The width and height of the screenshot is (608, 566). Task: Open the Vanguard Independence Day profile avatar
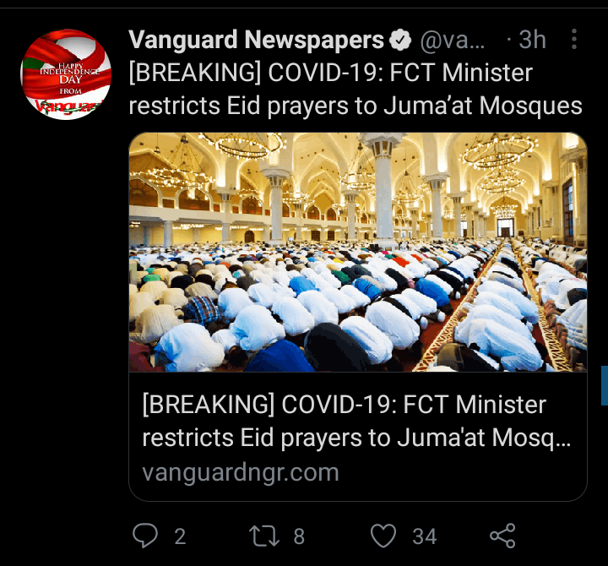click(66, 74)
